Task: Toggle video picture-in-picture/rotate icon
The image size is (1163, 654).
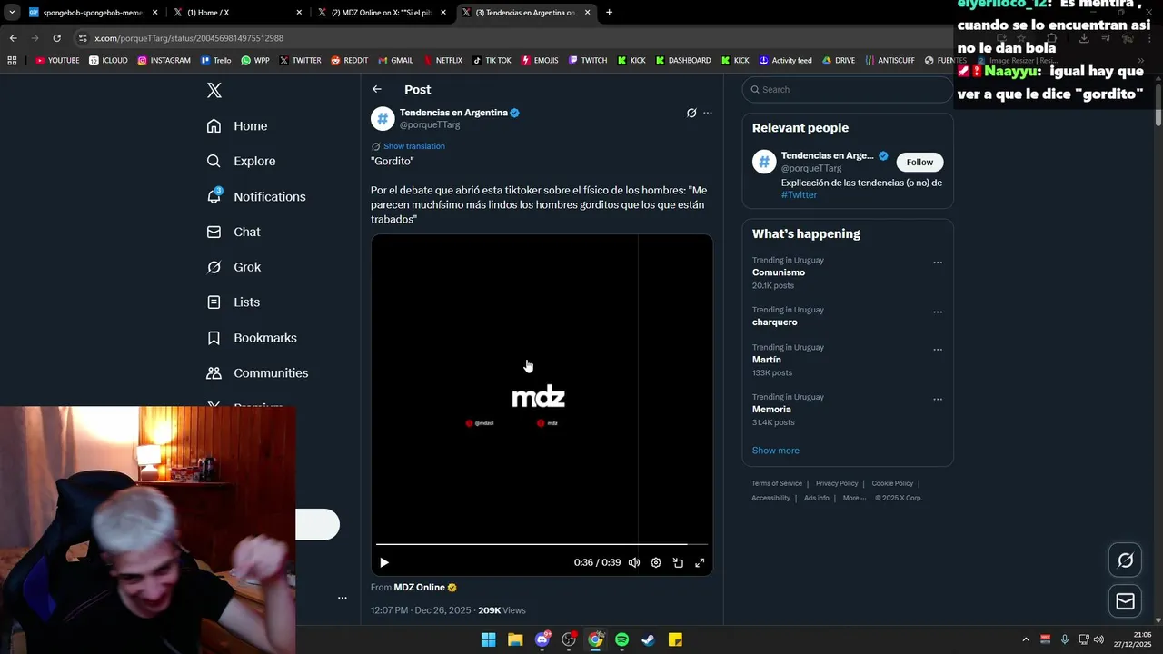Action: click(678, 563)
